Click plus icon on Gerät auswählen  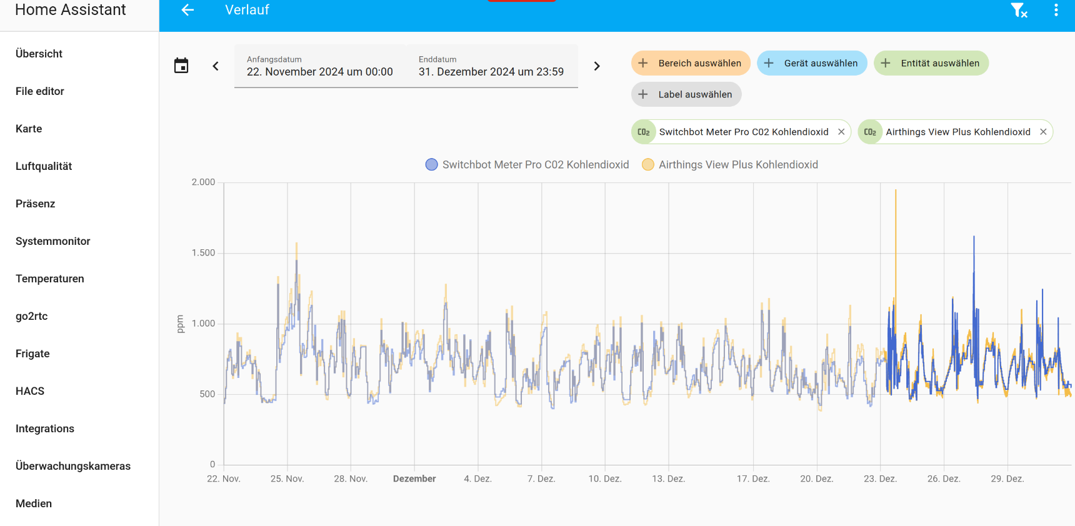point(769,63)
